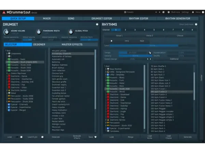Click the Percussion - Studio 2008 icon

click(x=9, y=96)
